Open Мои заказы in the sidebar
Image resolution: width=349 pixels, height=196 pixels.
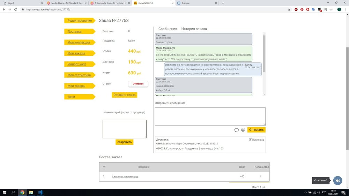76,53
